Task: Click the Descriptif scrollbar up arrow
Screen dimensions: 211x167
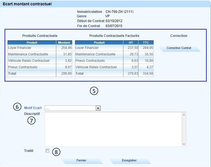Action: pos(184,114)
